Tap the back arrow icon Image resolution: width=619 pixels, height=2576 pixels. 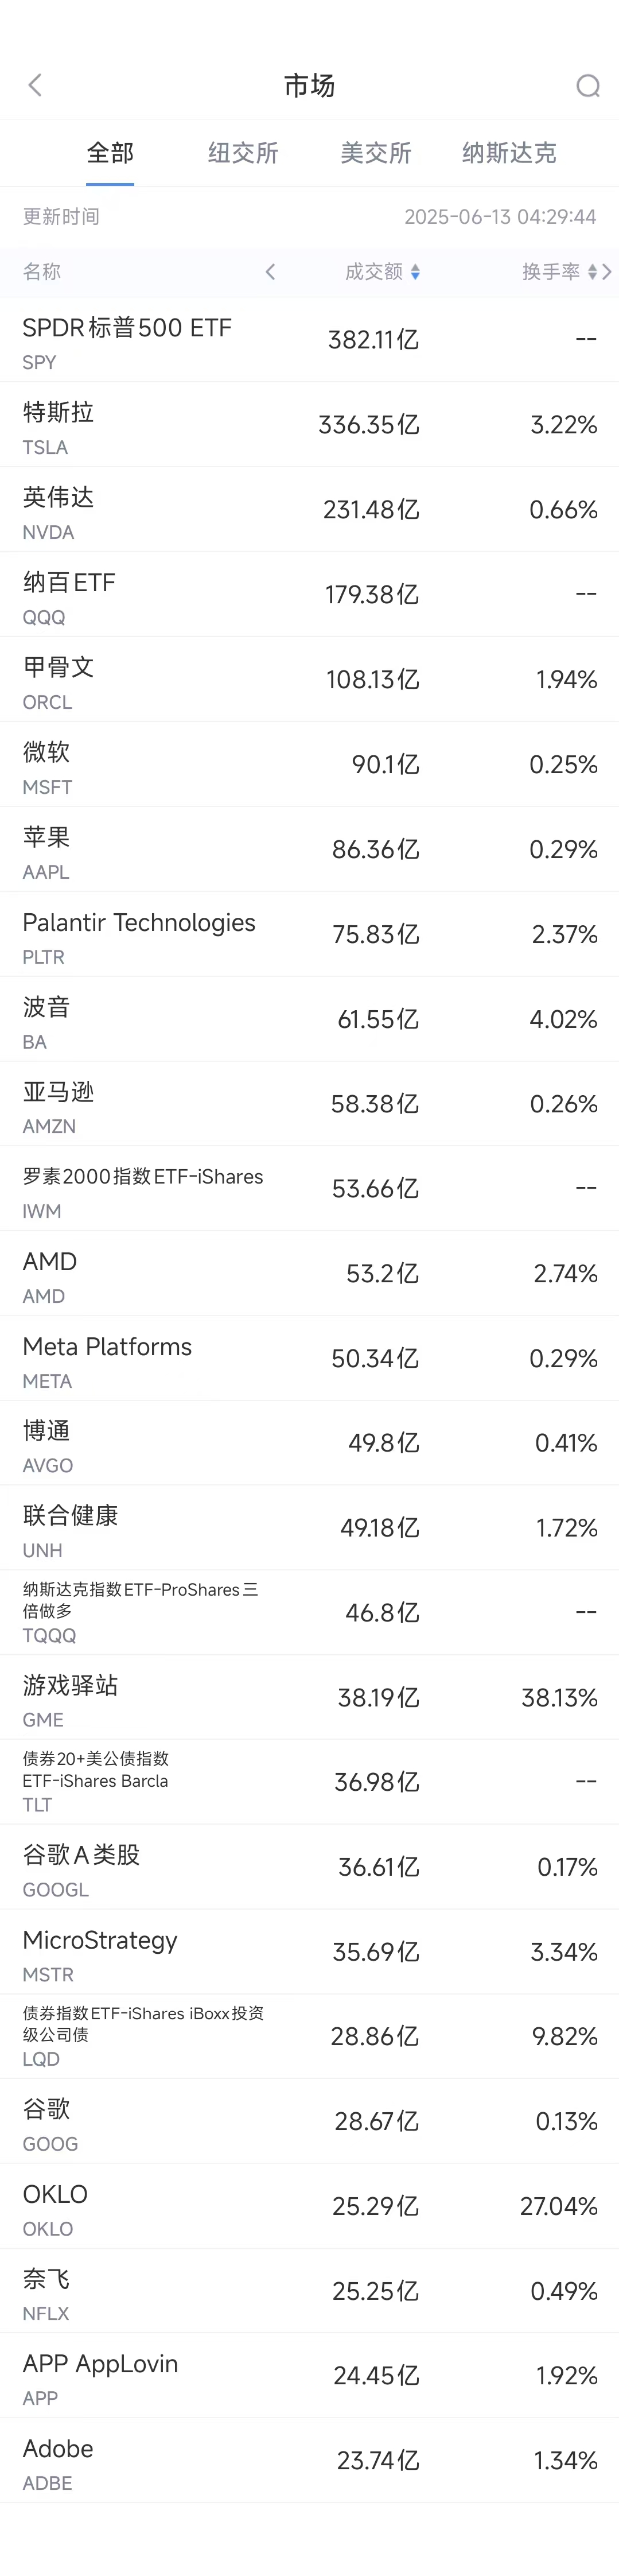(36, 86)
